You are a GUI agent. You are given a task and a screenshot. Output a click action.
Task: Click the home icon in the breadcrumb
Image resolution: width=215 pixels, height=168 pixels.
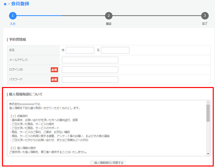(x=5, y=4)
